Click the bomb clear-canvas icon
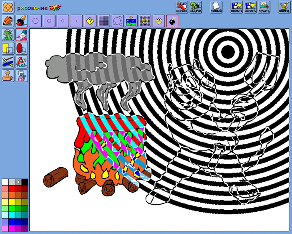Screen dimensions: 292x234 coord(172,20)
